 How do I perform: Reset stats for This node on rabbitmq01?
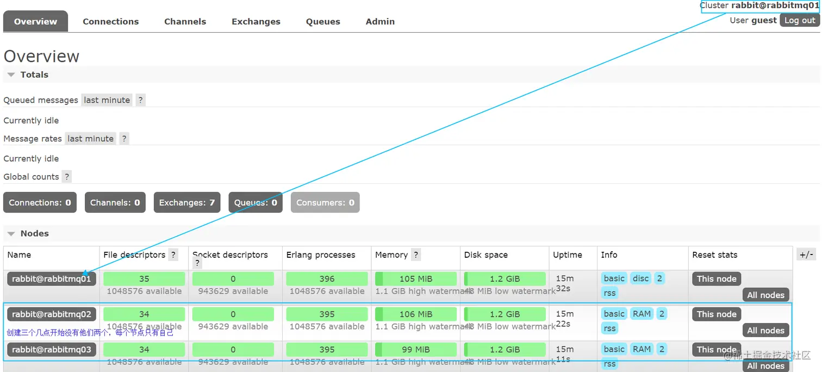pyautogui.click(x=717, y=278)
